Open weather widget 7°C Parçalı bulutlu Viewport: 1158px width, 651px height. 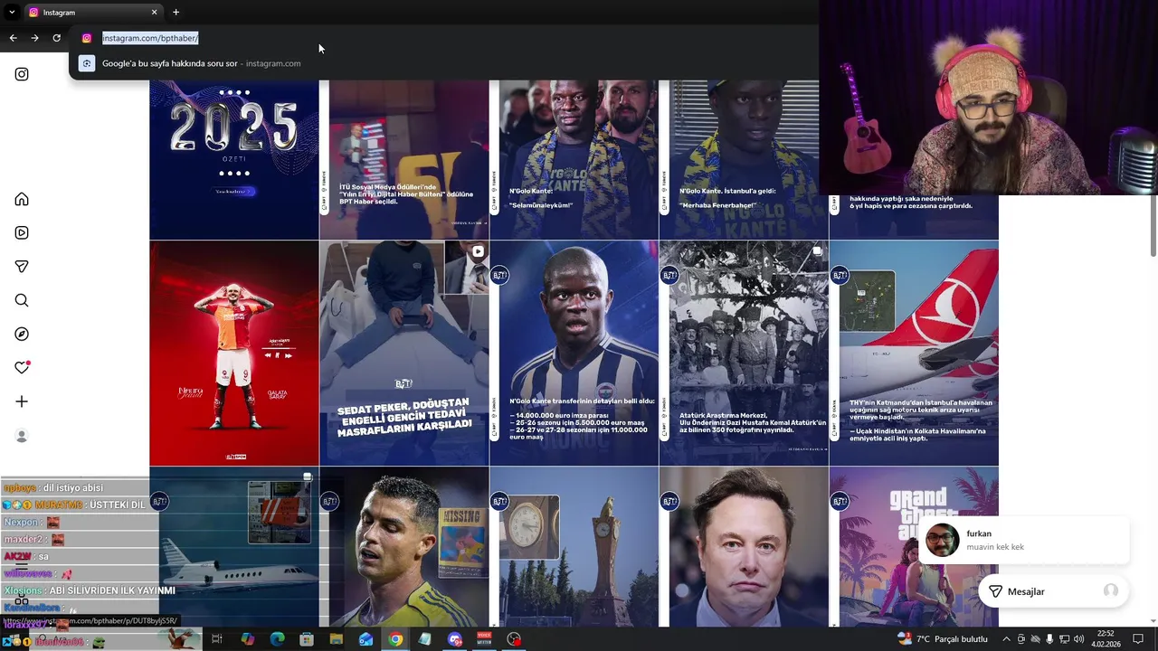pyautogui.click(x=942, y=639)
